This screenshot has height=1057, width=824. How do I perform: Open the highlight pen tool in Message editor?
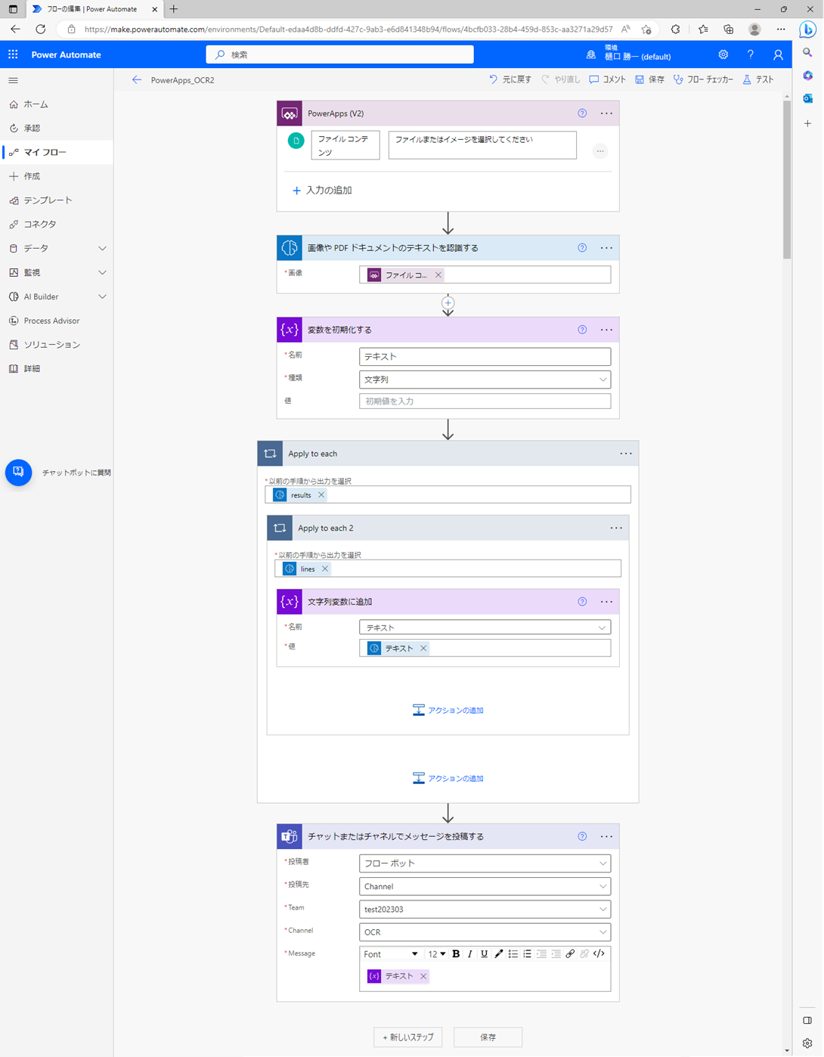click(x=499, y=954)
